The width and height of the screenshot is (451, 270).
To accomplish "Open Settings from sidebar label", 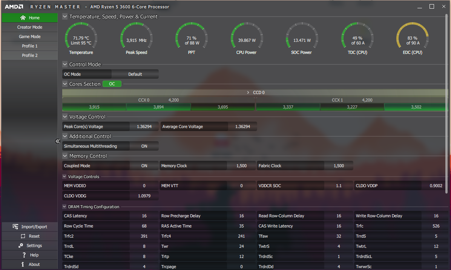I will 34,246.
